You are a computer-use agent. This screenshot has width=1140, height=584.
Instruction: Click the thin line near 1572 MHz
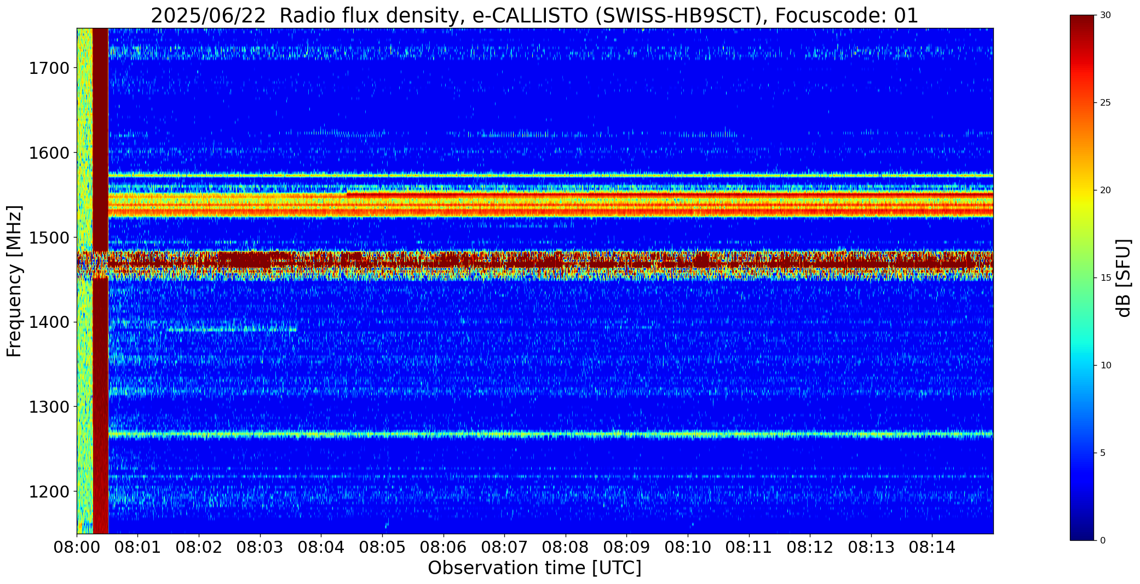[x=550, y=176]
